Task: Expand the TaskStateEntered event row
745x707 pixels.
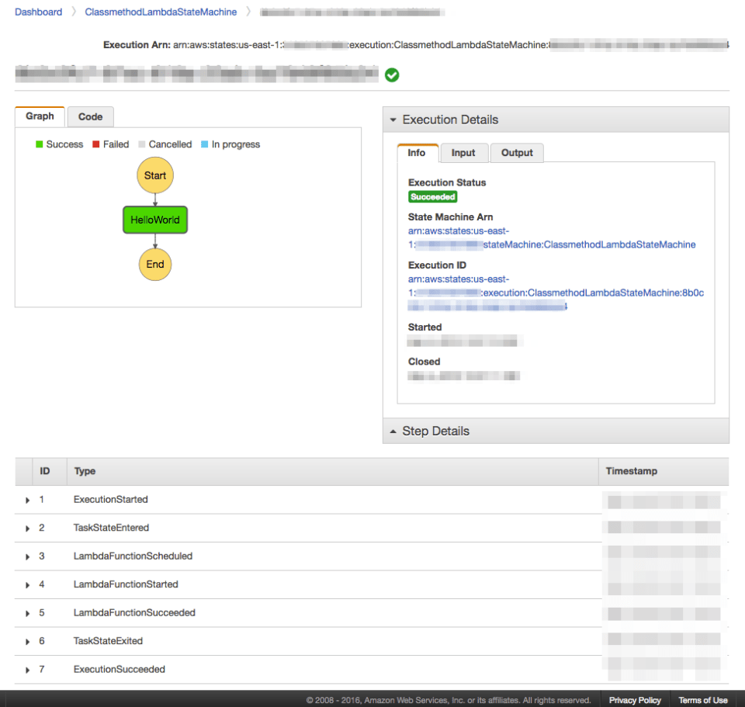Action: 28,528
